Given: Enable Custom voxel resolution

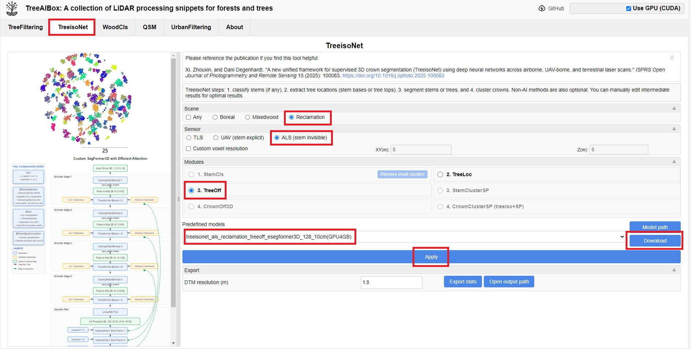Looking at the screenshot, I should (x=189, y=148).
